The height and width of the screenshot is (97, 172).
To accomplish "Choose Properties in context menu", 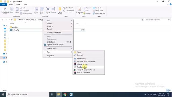I will point(58,56).
